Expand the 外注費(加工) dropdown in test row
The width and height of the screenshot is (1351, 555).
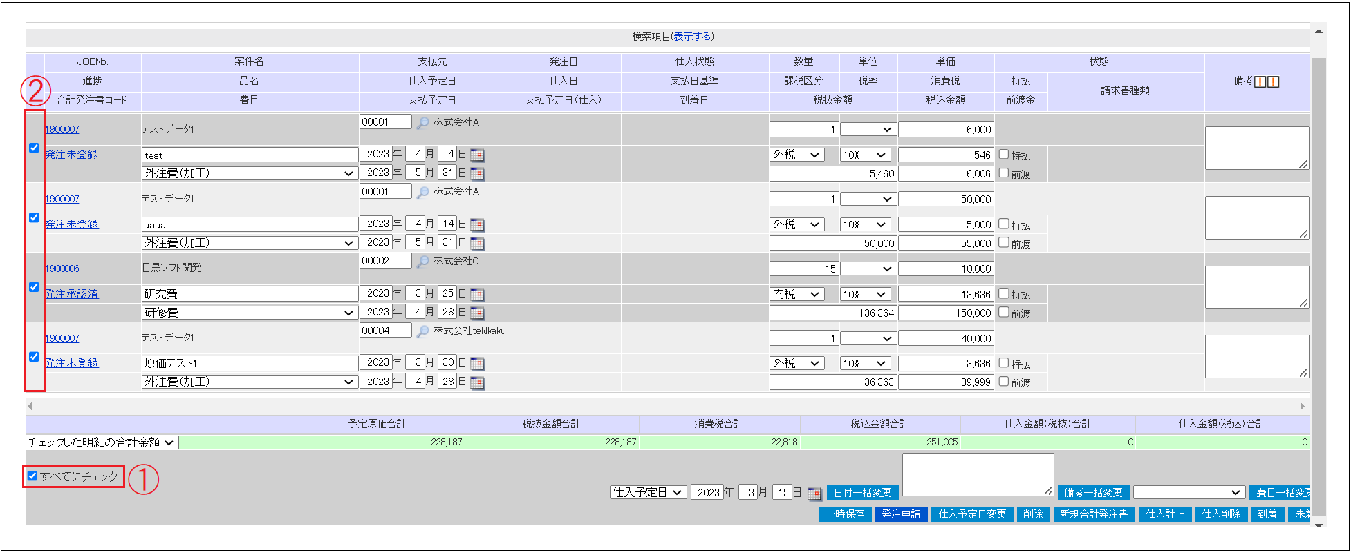pos(249,173)
